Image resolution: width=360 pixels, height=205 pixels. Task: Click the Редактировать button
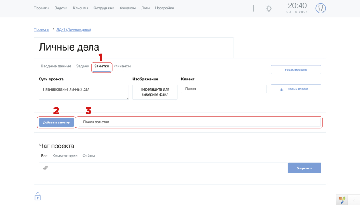(296, 69)
